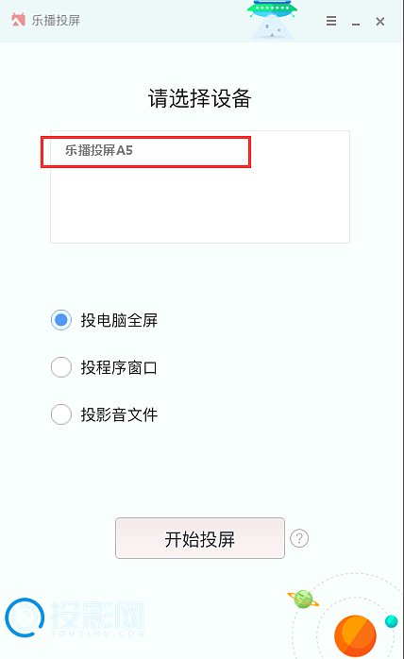
Task: Click the 投影音文件 label text
Action: pyautogui.click(x=119, y=414)
